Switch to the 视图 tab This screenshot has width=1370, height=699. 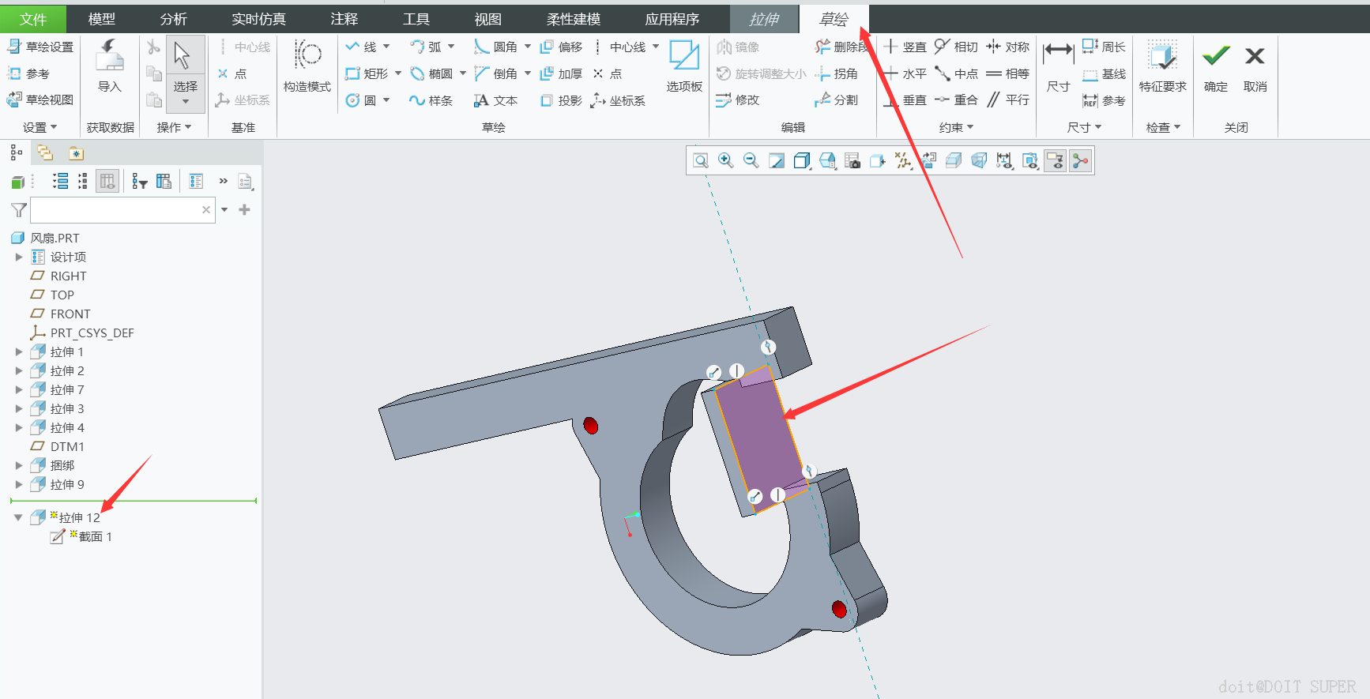[x=488, y=19]
